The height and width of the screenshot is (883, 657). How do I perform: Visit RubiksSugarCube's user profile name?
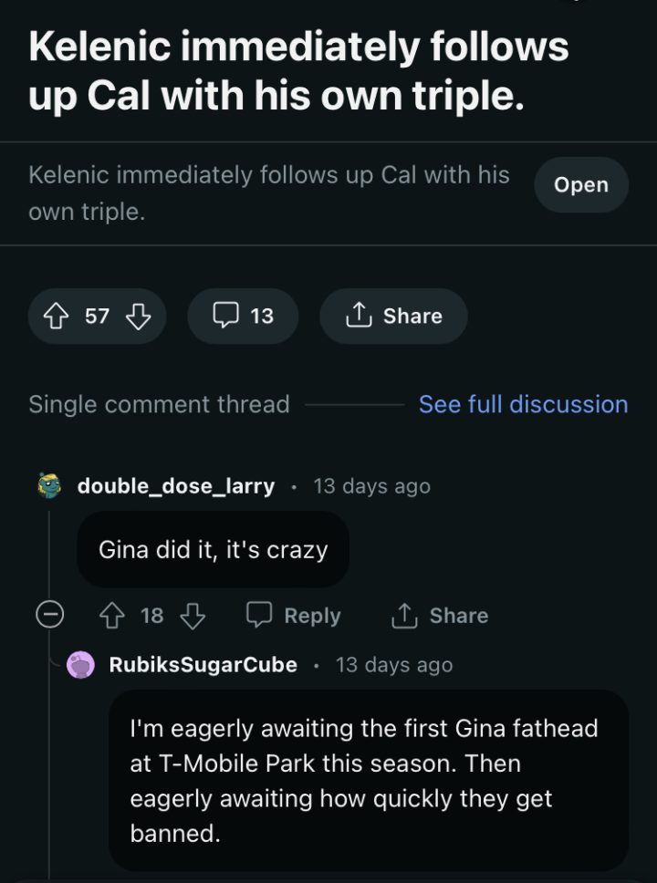pos(203,665)
